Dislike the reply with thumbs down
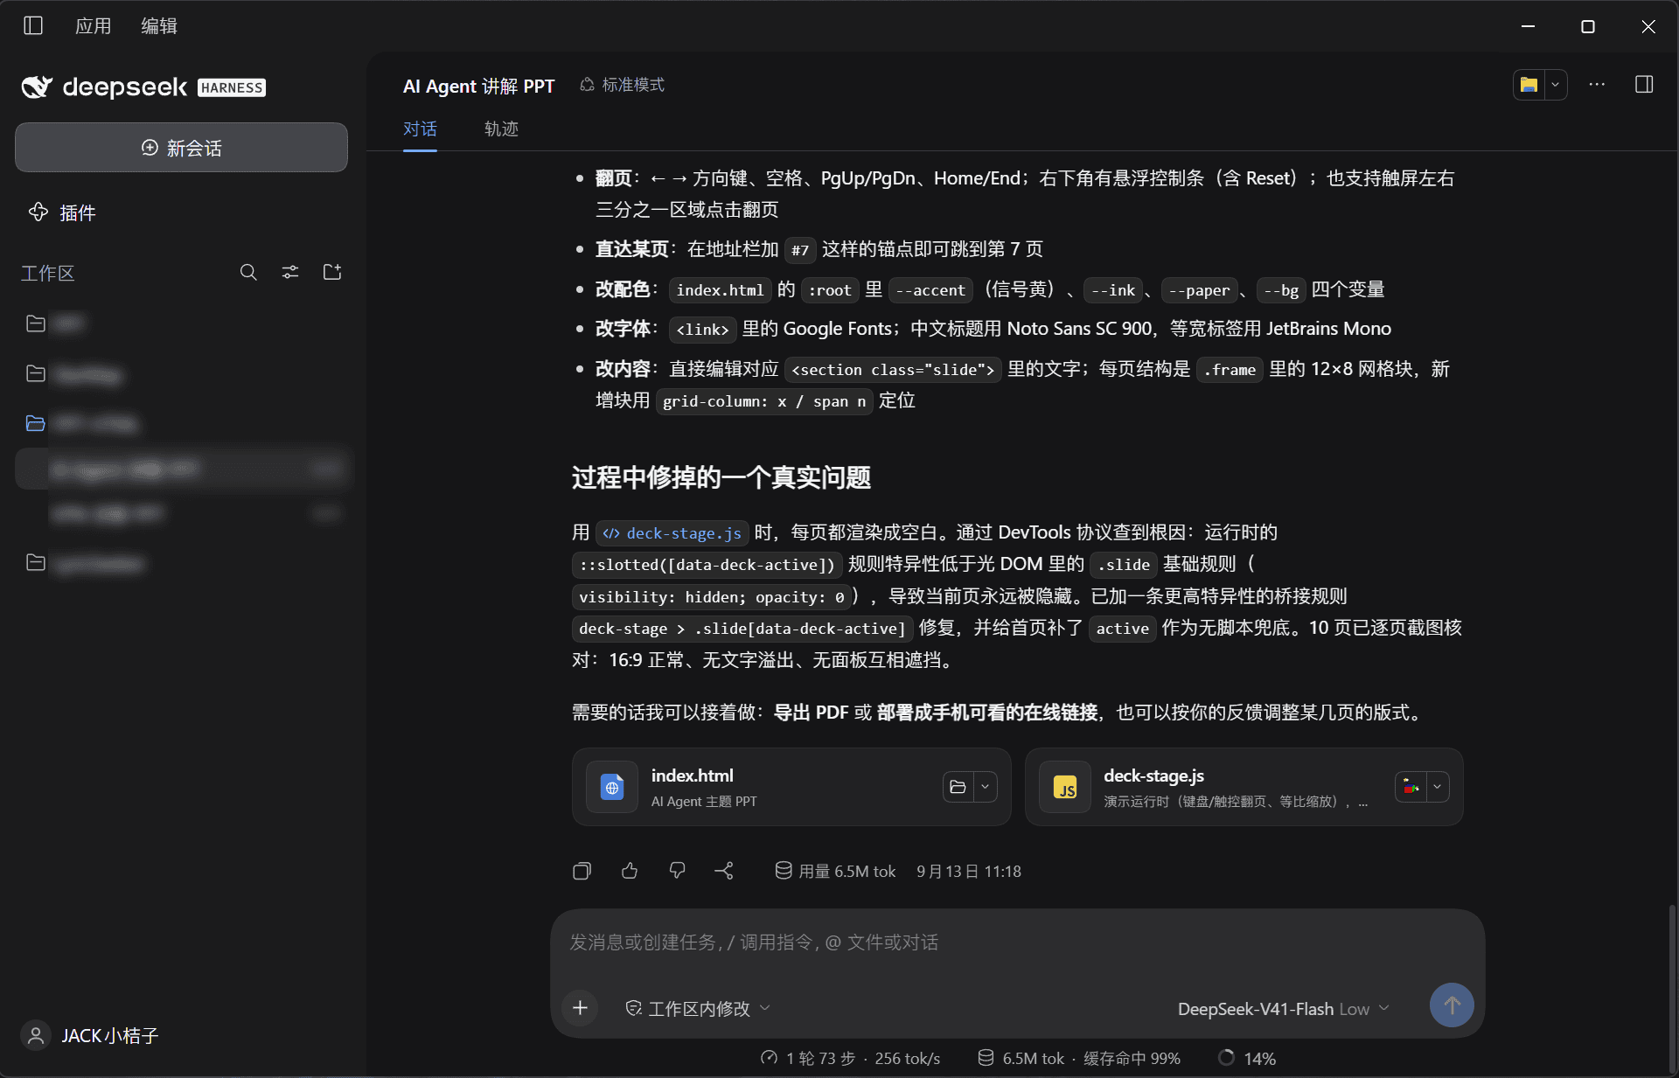 pos(677,871)
